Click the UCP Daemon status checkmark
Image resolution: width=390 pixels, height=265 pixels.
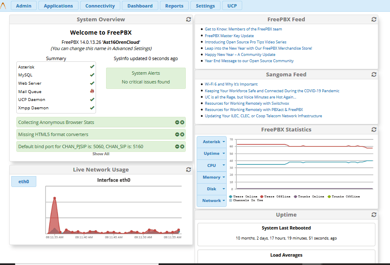pos(92,99)
